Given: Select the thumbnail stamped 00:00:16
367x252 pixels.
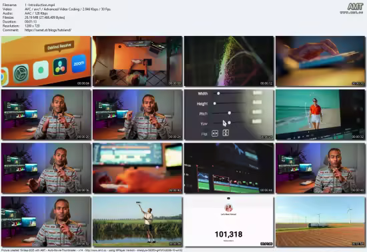Looking at the screenshot, I should coord(320,61).
